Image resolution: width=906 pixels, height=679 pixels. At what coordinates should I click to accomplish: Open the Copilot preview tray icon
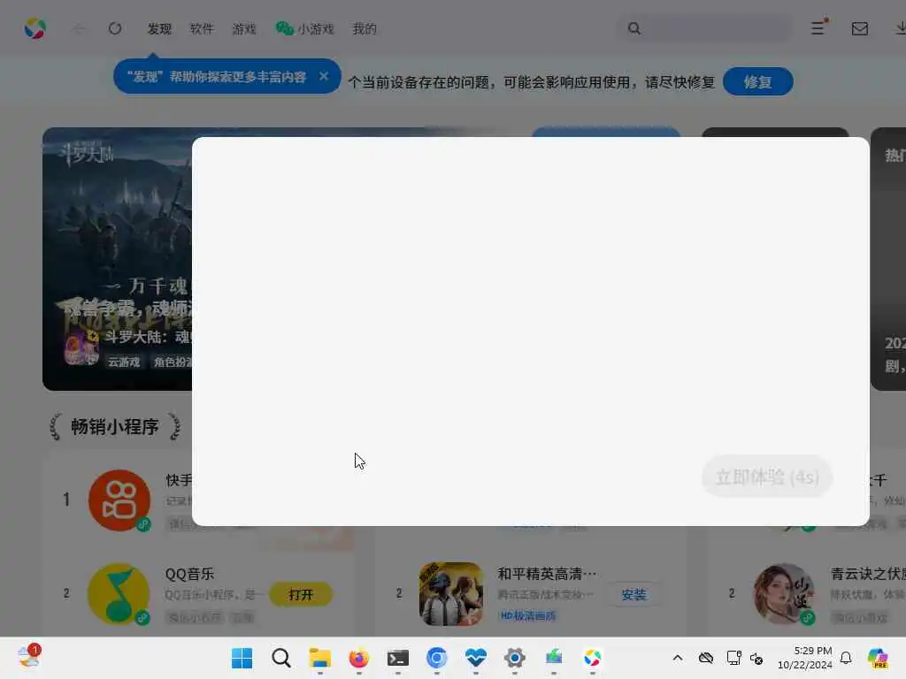coord(879,658)
